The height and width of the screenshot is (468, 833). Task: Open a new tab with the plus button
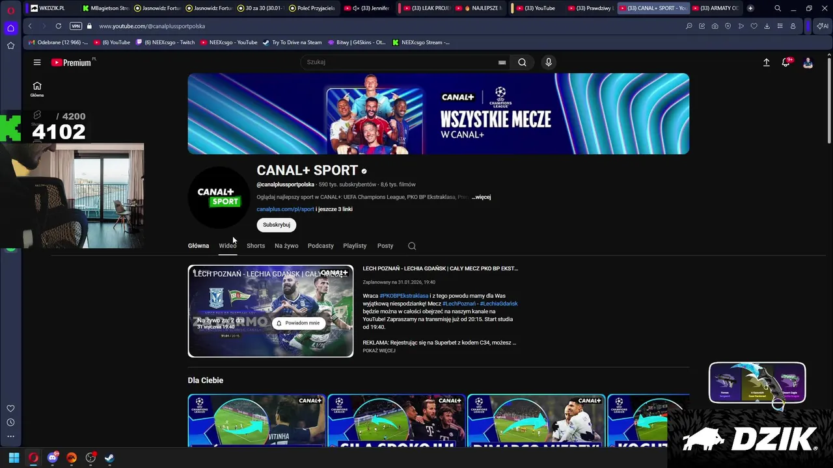[x=750, y=8]
